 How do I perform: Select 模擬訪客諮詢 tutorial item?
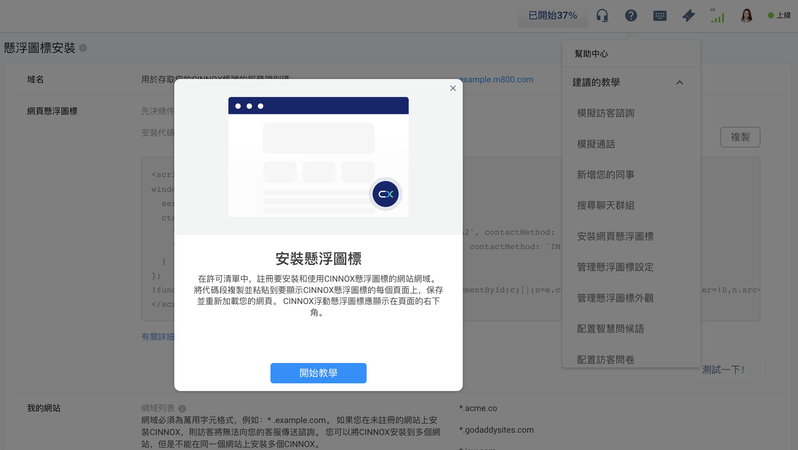pyautogui.click(x=605, y=113)
